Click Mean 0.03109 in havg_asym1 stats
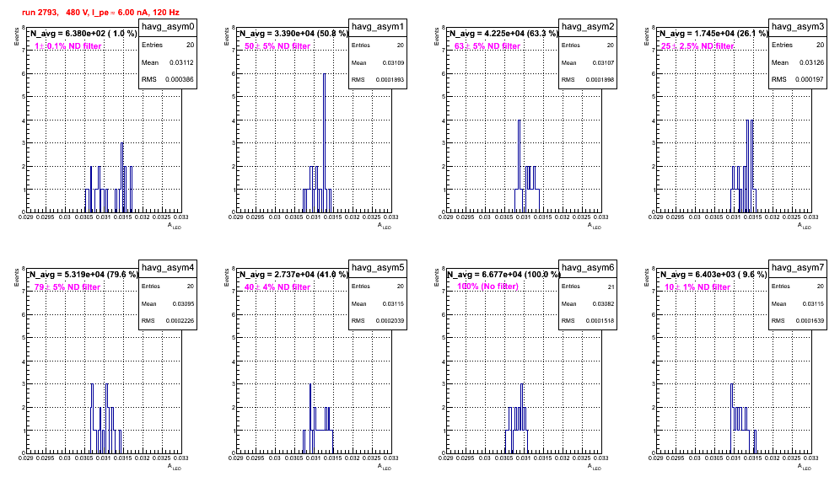Viewport: 840px width, 482px height. (x=378, y=62)
